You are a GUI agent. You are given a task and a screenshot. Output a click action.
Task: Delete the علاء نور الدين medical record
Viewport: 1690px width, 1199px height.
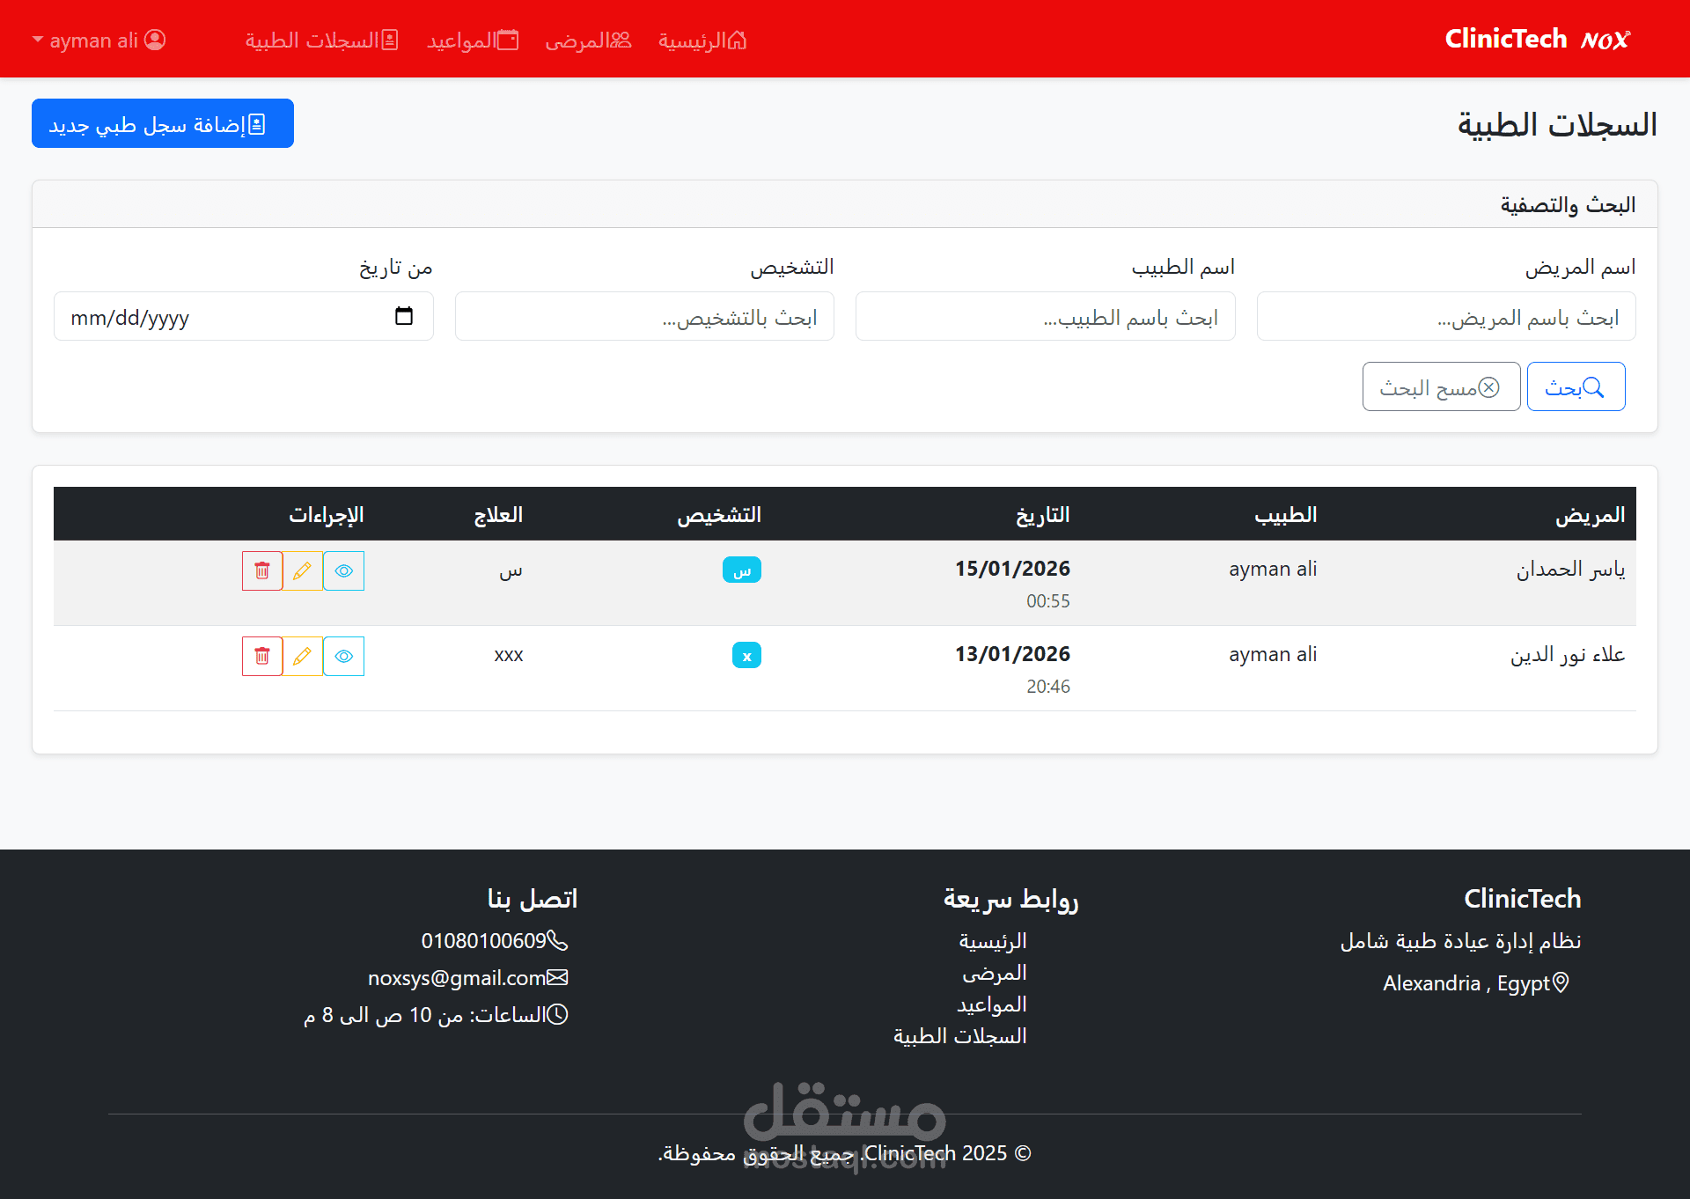262,657
